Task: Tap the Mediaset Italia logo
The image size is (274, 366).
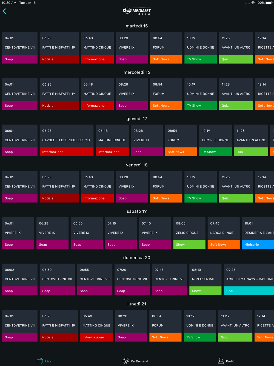Action: pyautogui.click(x=137, y=11)
